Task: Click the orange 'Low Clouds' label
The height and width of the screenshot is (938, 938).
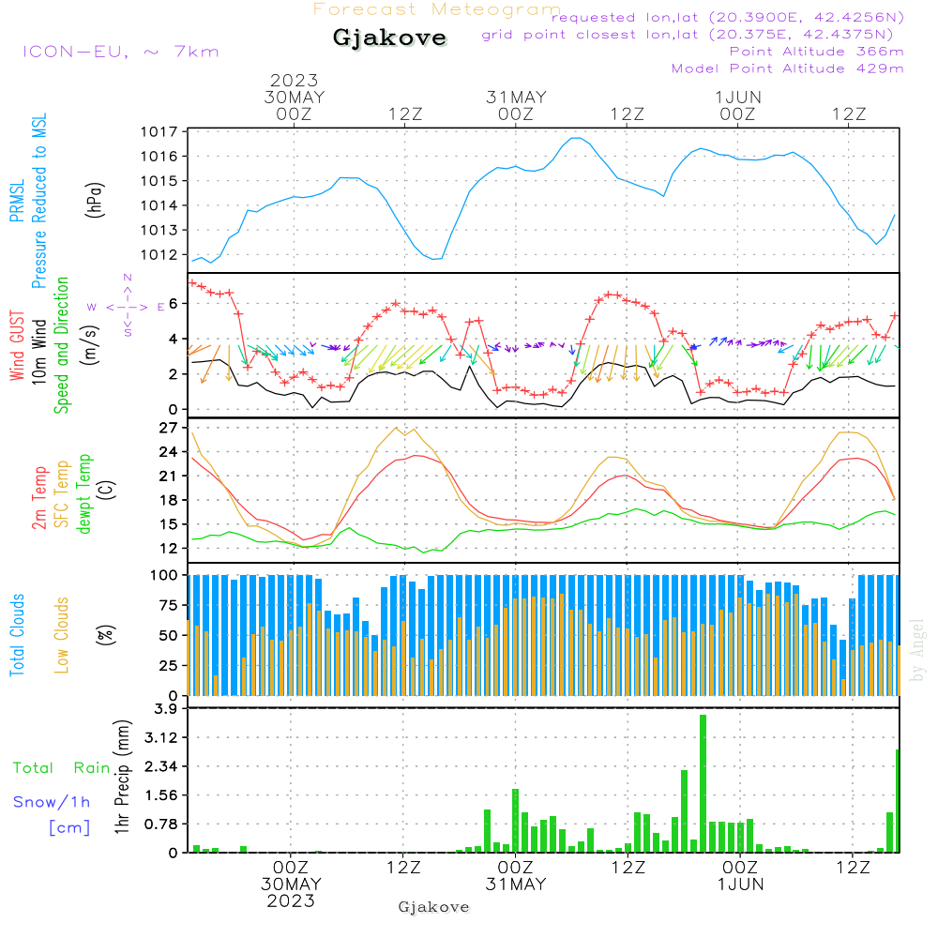Action: click(x=61, y=635)
